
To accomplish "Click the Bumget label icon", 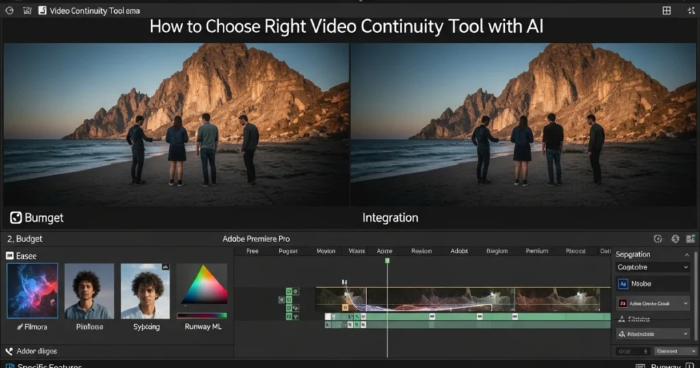I will coord(16,218).
